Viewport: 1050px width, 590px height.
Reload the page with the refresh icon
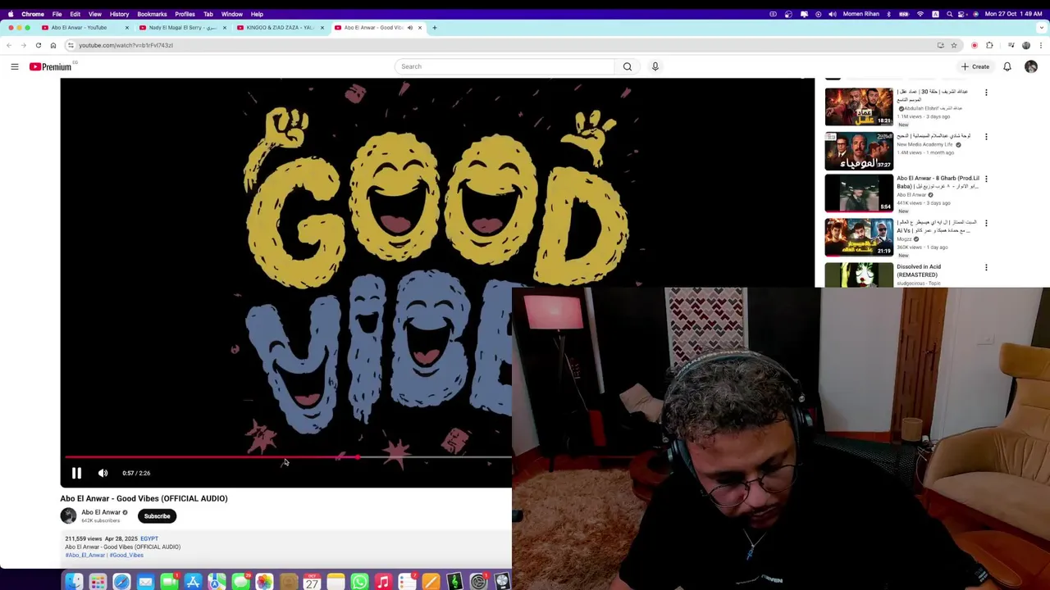[x=39, y=45]
